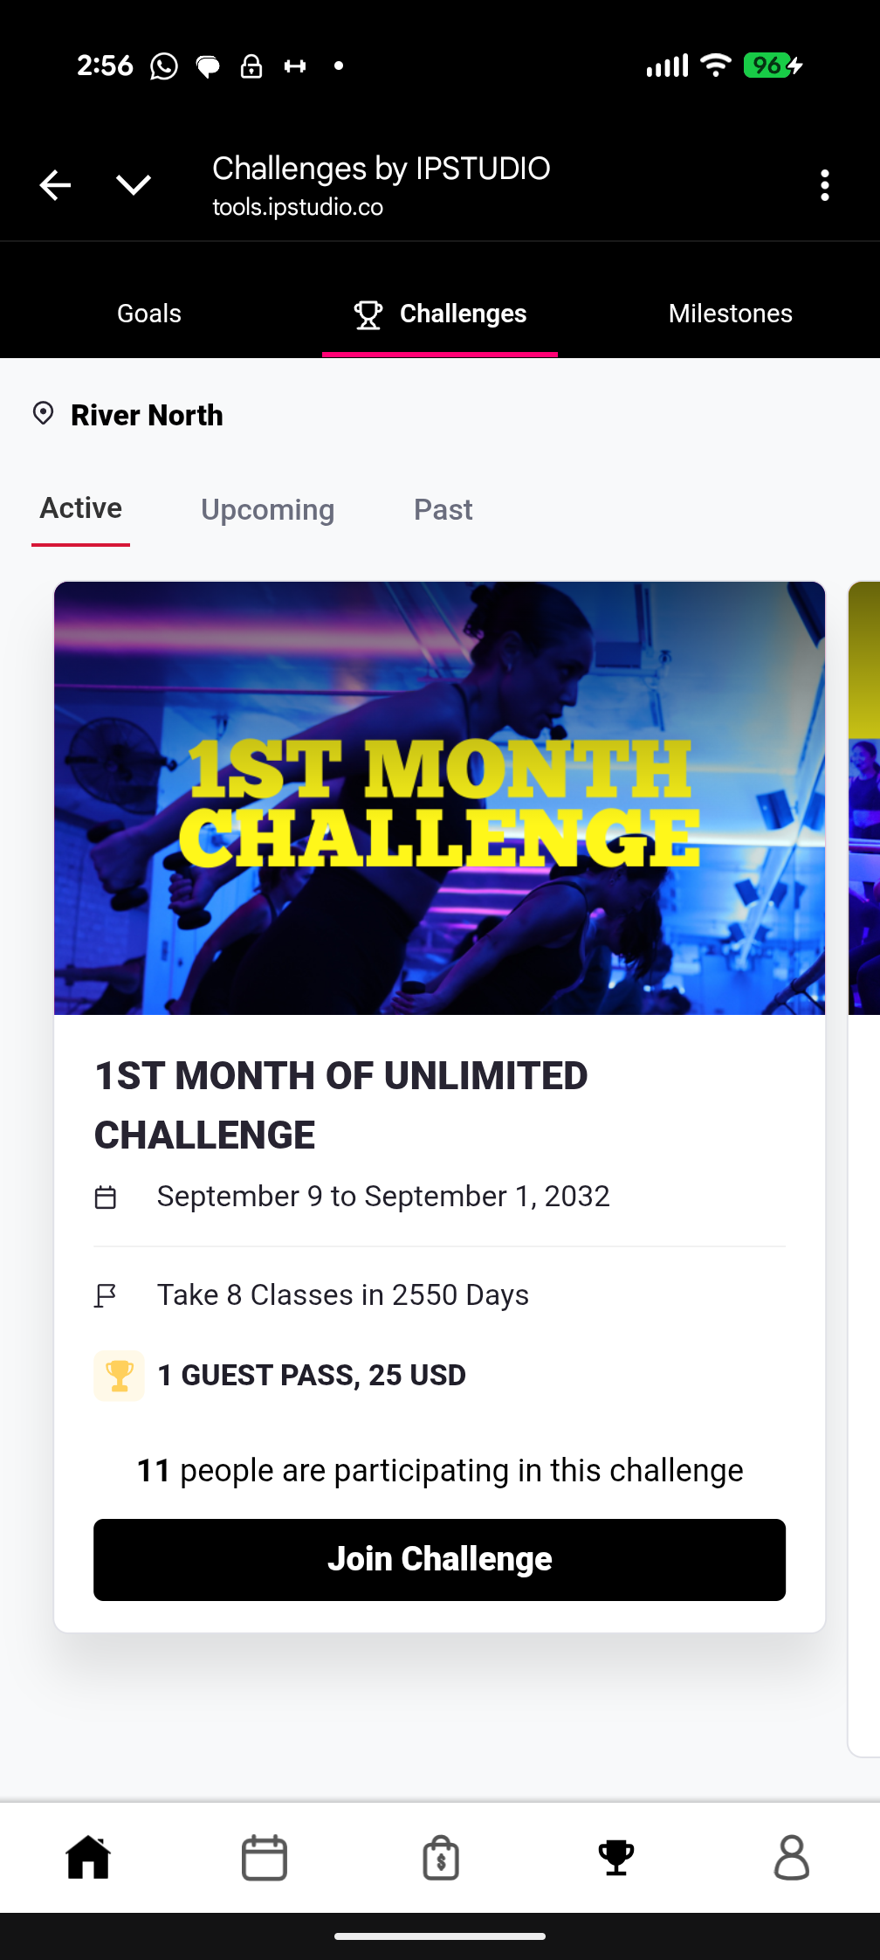The image size is (880, 1960).
Task: Tap the location pin icon
Action: [43, 413]
